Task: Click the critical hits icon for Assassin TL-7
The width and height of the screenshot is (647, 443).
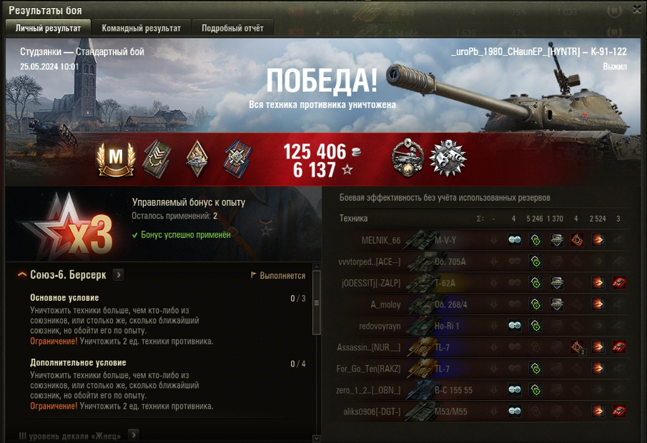Action: 577,347
